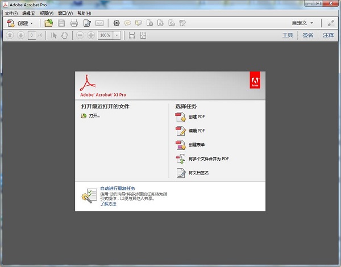The height and width of the screenshot is (267, 341).
Task: Click the 100% zoom value field
Action: pos(106,35)
